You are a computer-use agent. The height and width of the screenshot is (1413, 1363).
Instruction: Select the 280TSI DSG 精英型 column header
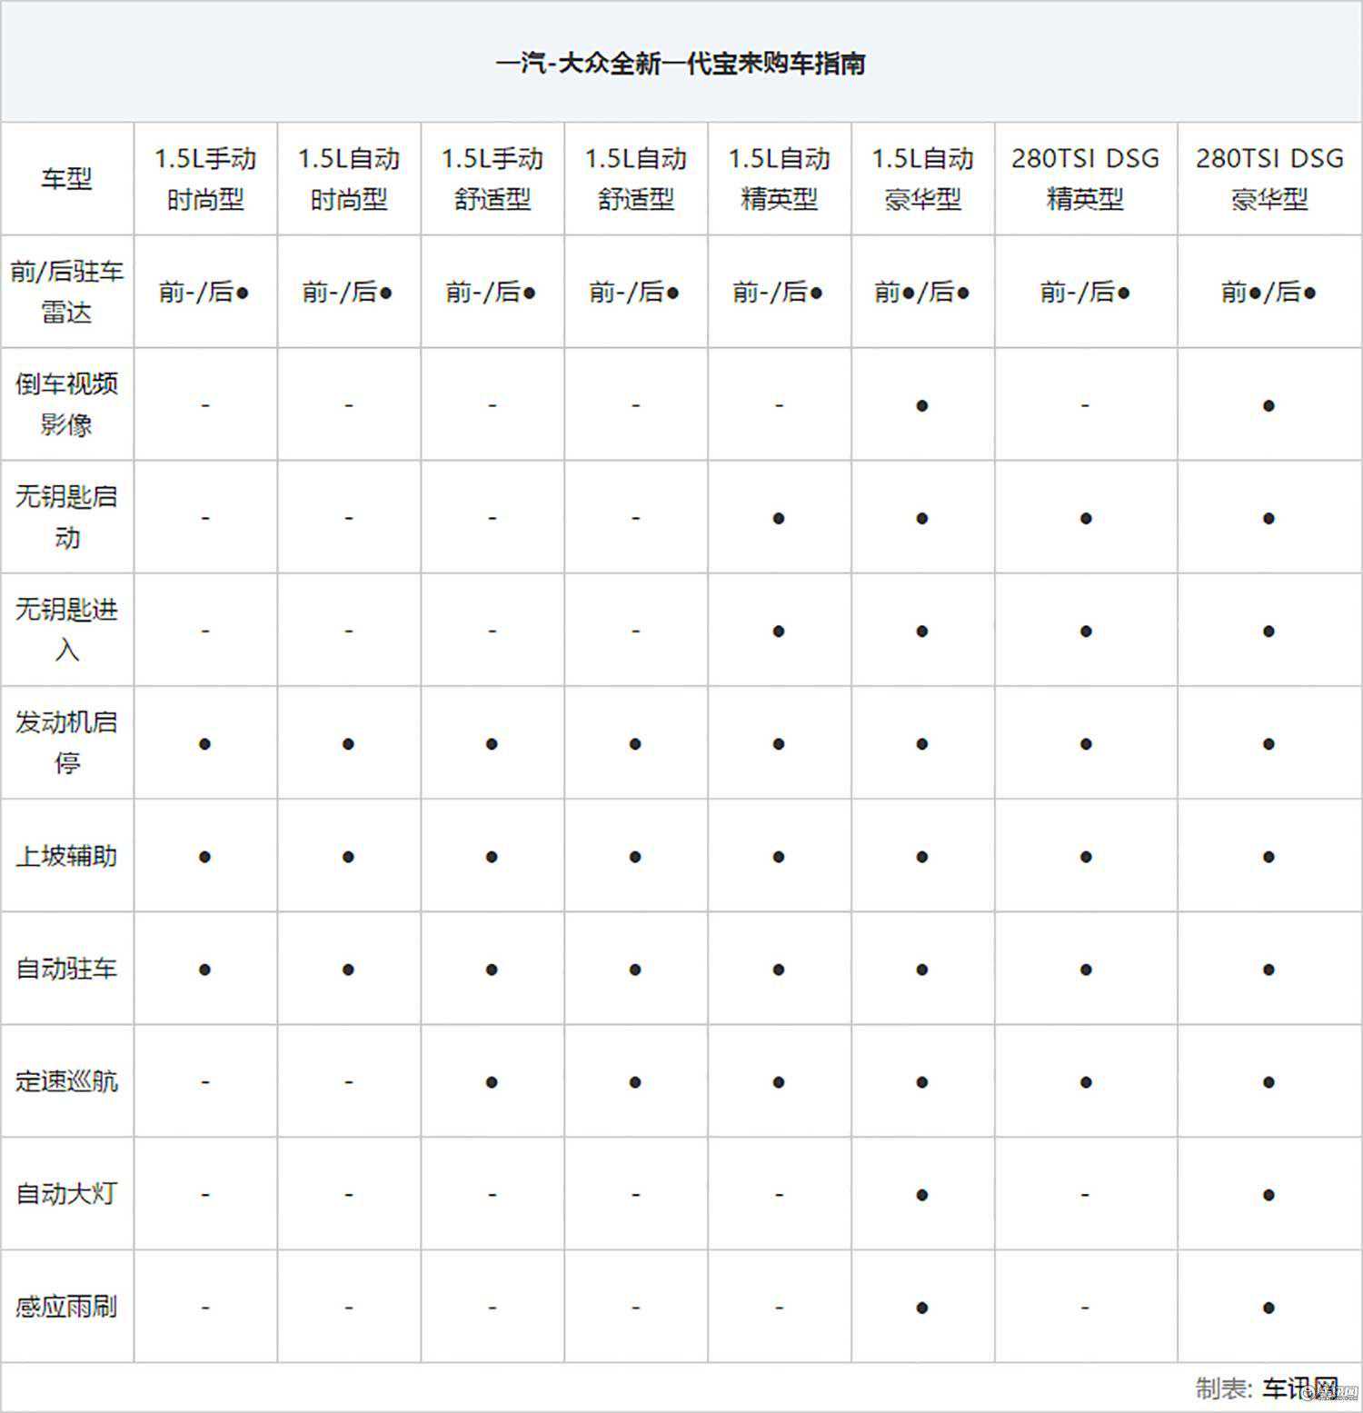pos(1085,179)
